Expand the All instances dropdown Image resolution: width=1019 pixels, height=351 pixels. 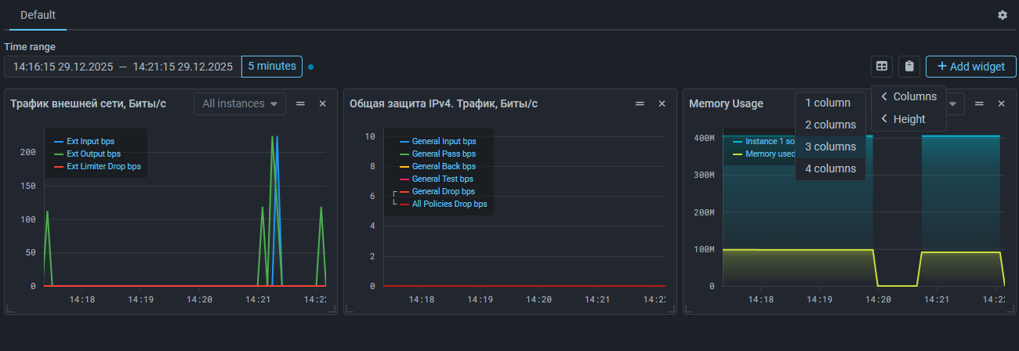[x=240, y=103]
